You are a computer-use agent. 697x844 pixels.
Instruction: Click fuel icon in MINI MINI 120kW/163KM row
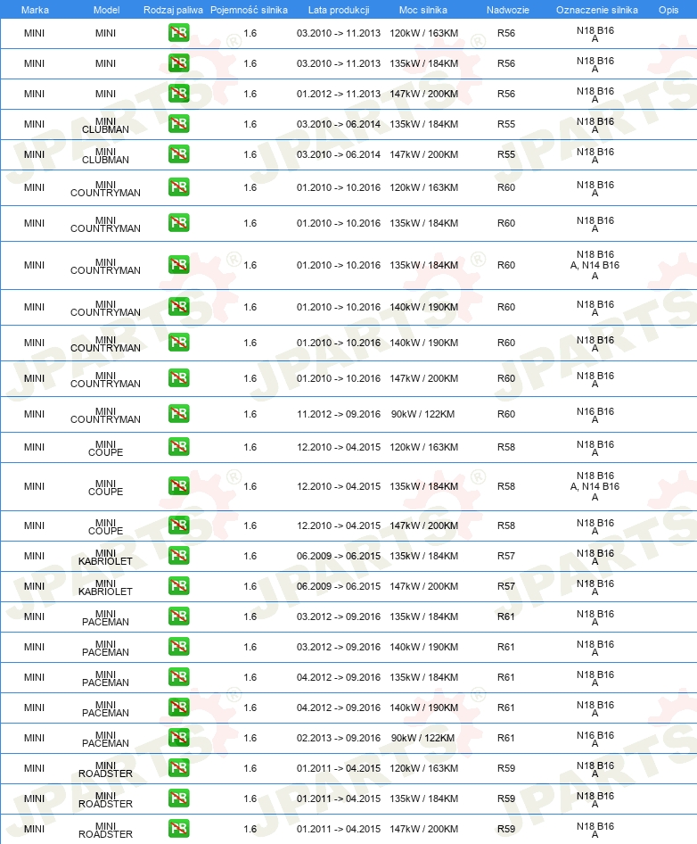tap(178, 33)
